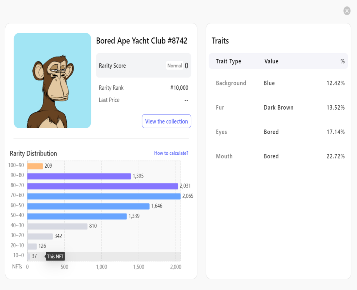
Task: Click the Dark Brown fur value
Action: coord(278,107)
